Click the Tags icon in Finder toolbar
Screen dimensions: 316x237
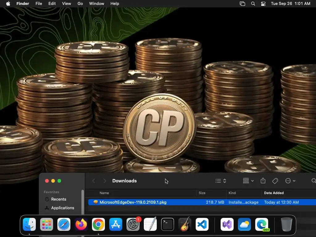tap(275, 181)
